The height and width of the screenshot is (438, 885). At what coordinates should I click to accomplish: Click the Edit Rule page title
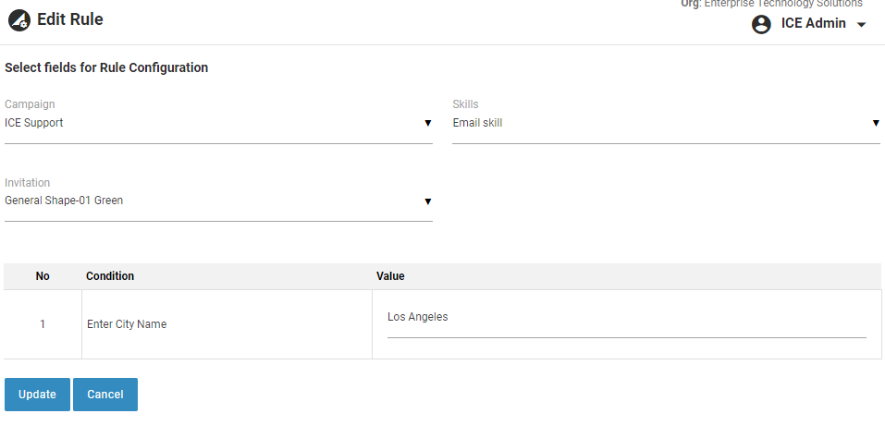pyautogui.click(x=70, y=19)
